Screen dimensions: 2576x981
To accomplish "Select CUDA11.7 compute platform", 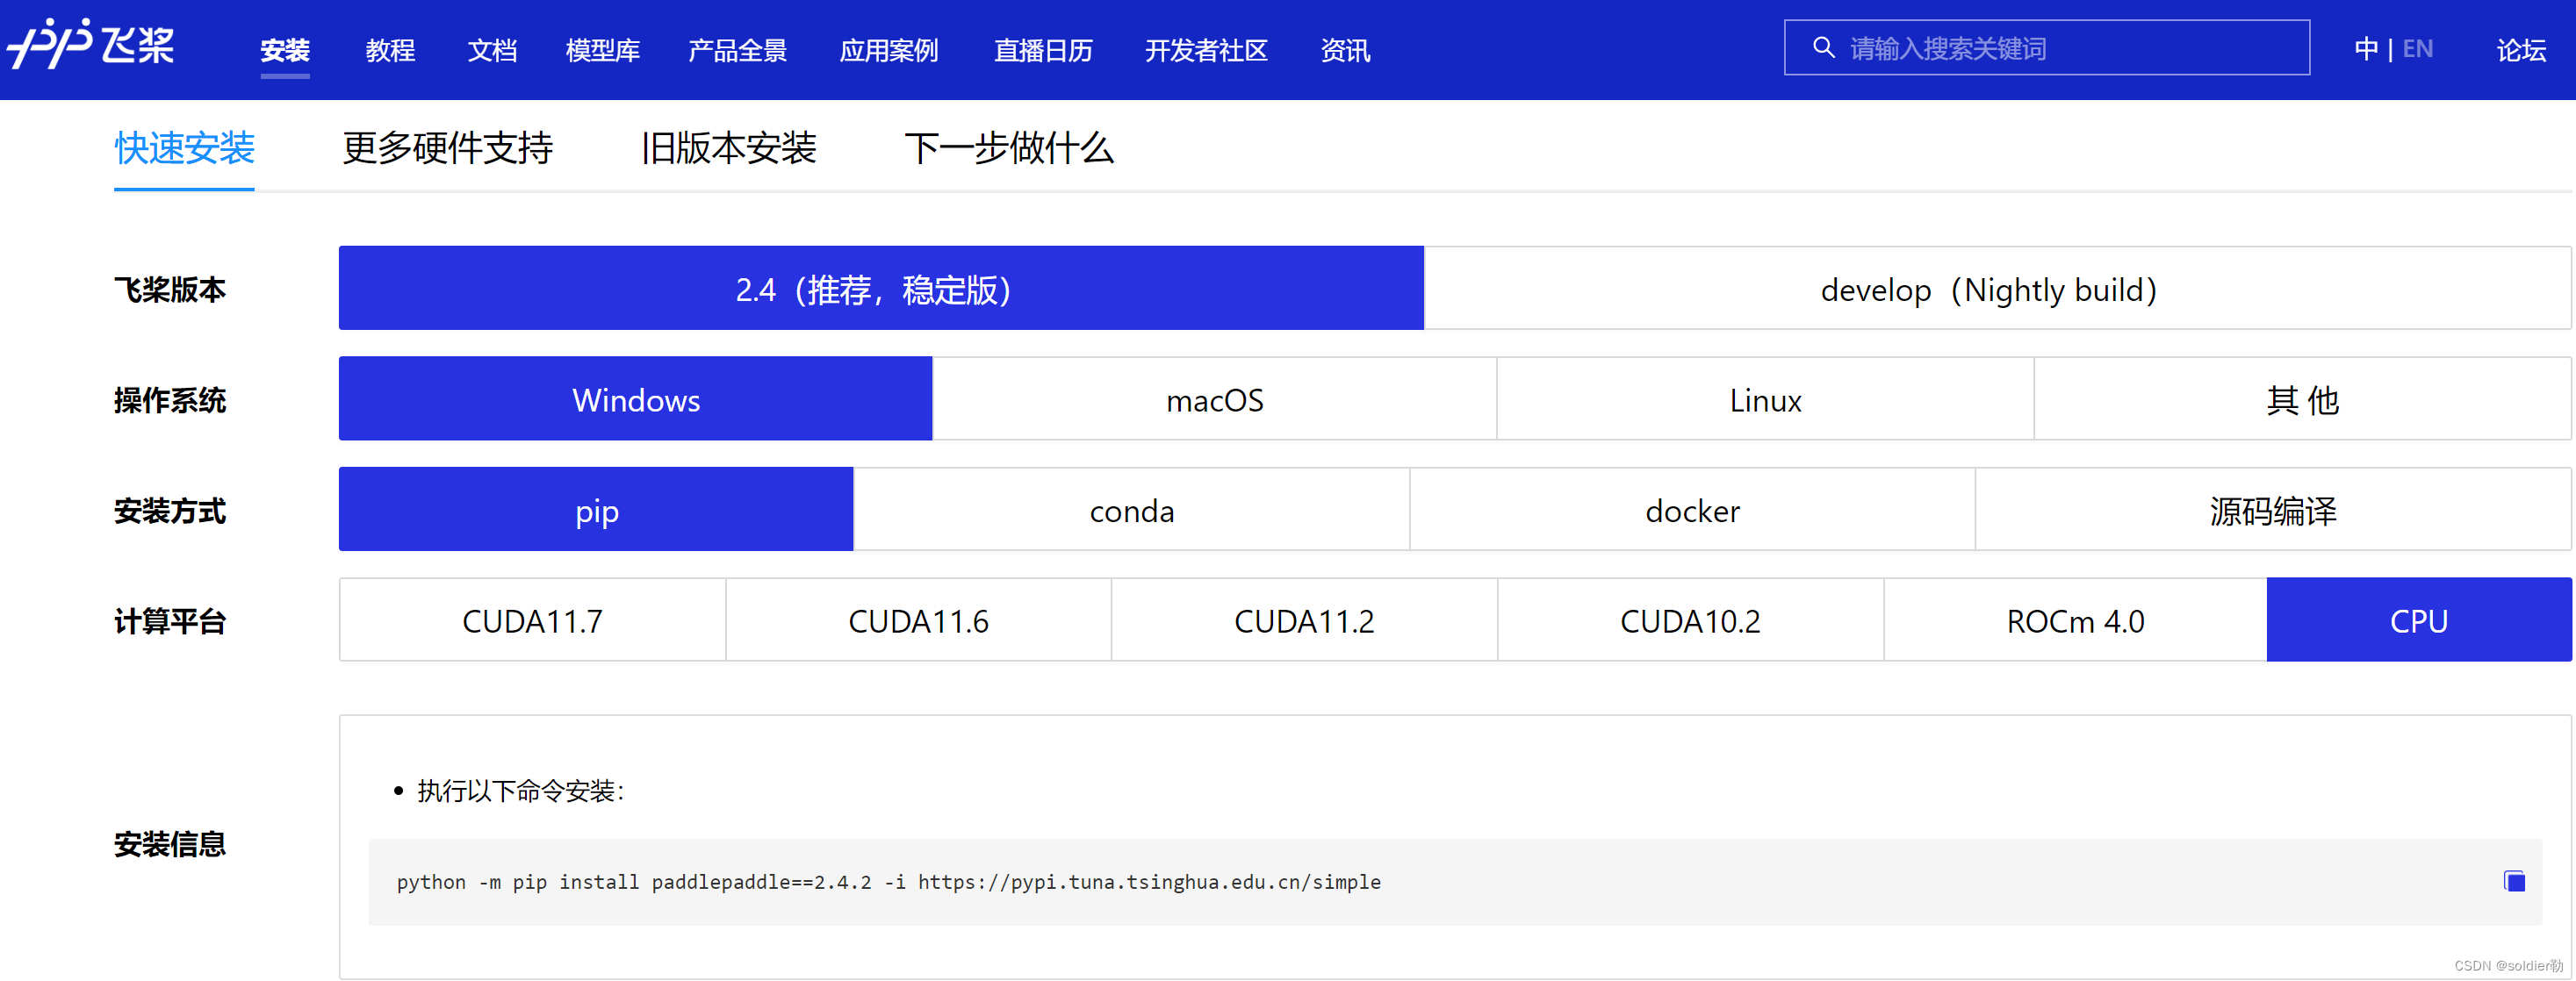I will tap(532, 620).
